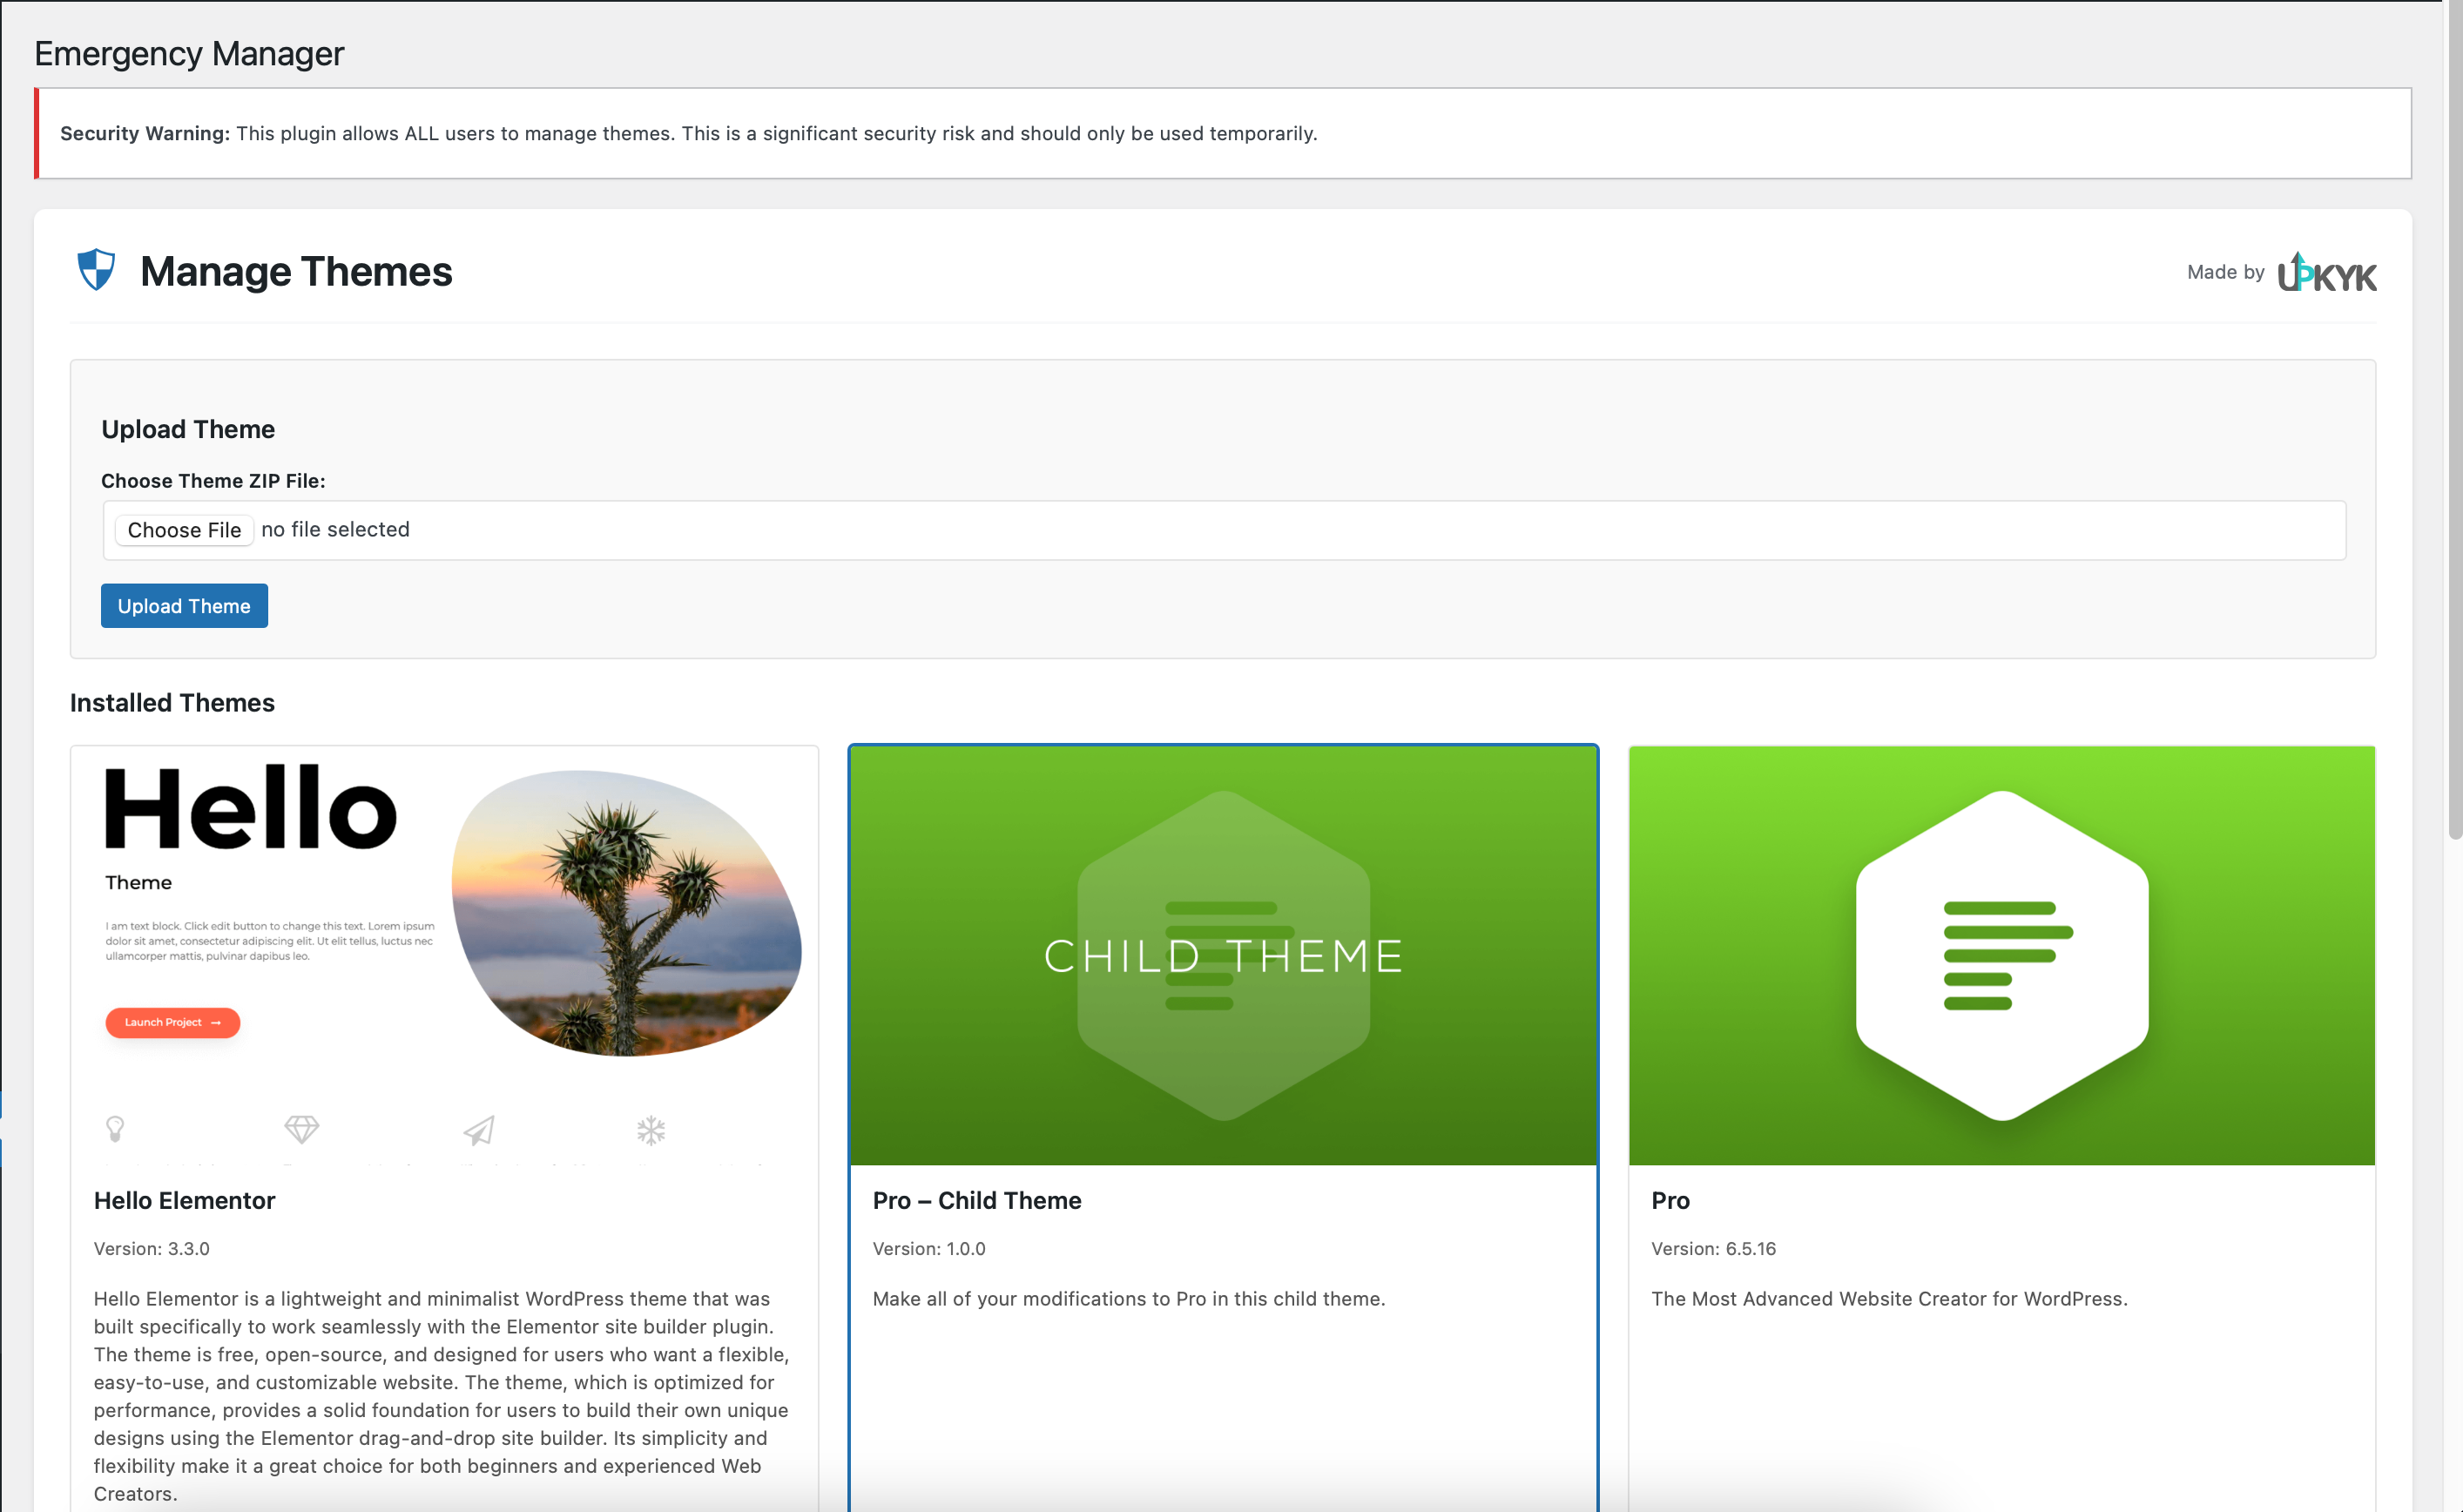Click the Launch Project button in preview
Image resolution: width=2463 pixels, height=1512 pixels.
172,1022
